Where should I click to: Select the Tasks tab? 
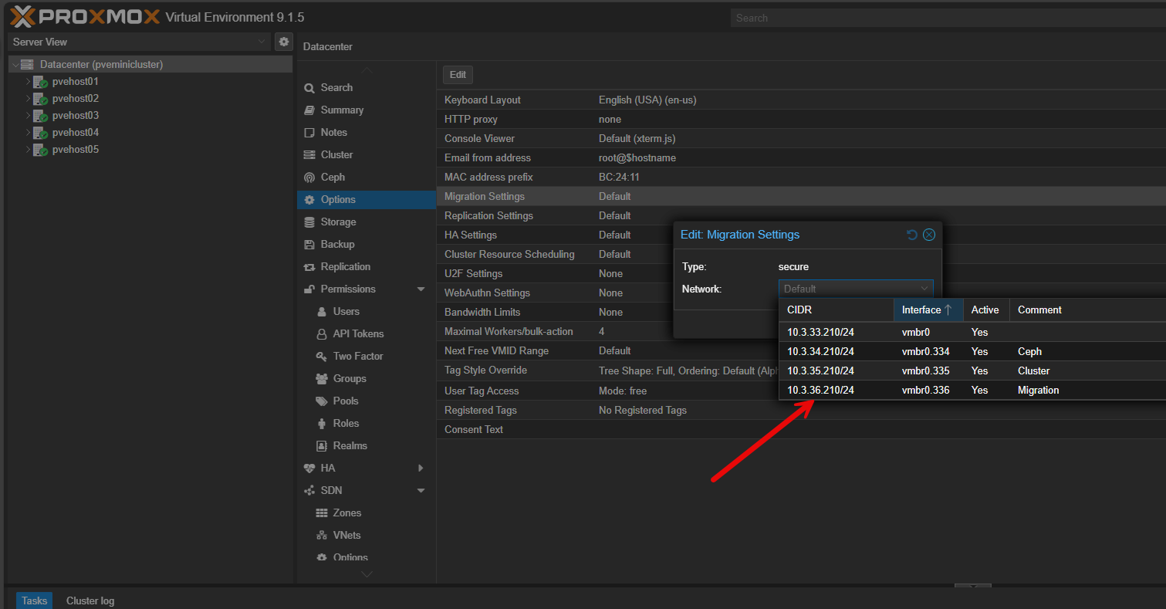pyautogui.click(x=34, y=601)
